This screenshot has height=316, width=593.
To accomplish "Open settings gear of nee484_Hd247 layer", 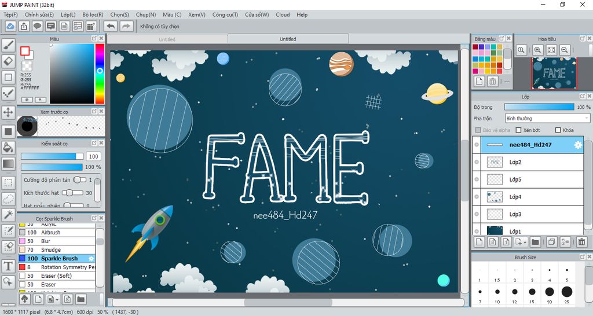I will (x=578, y=145).
